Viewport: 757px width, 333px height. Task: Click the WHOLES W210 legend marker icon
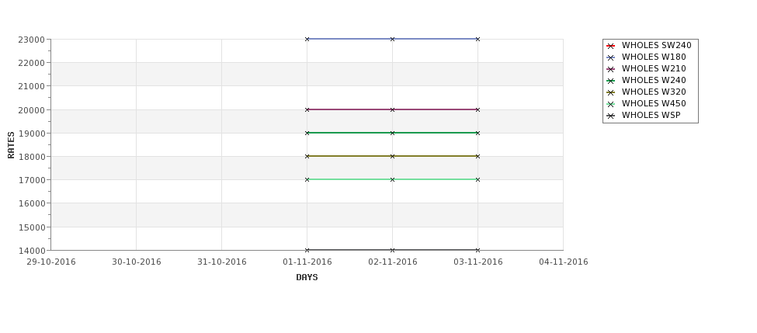pyautogui.click(x=611, y=69)
